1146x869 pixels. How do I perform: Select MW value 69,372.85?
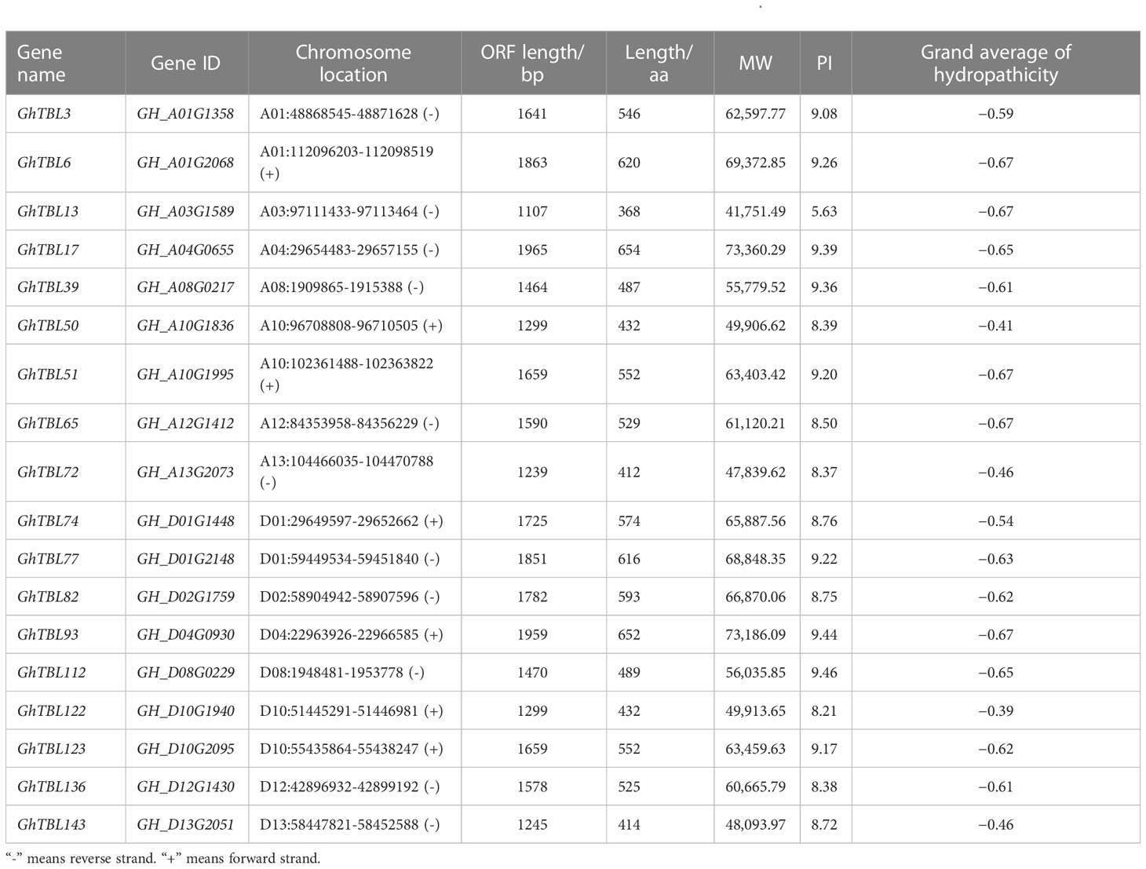click(755, 162)
